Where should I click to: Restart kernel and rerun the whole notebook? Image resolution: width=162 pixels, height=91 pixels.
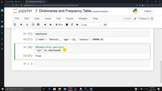coord(77,25)
